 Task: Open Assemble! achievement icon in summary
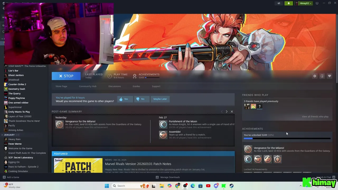163,135
